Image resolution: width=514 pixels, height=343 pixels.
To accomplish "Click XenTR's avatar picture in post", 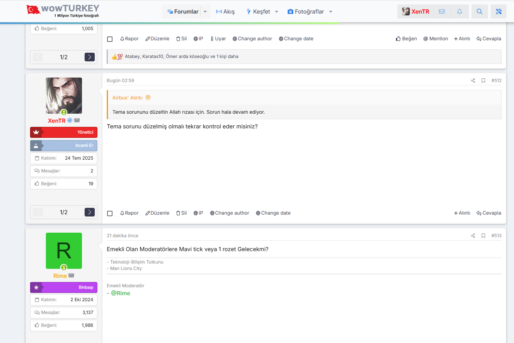I will (x=64, y=96).
